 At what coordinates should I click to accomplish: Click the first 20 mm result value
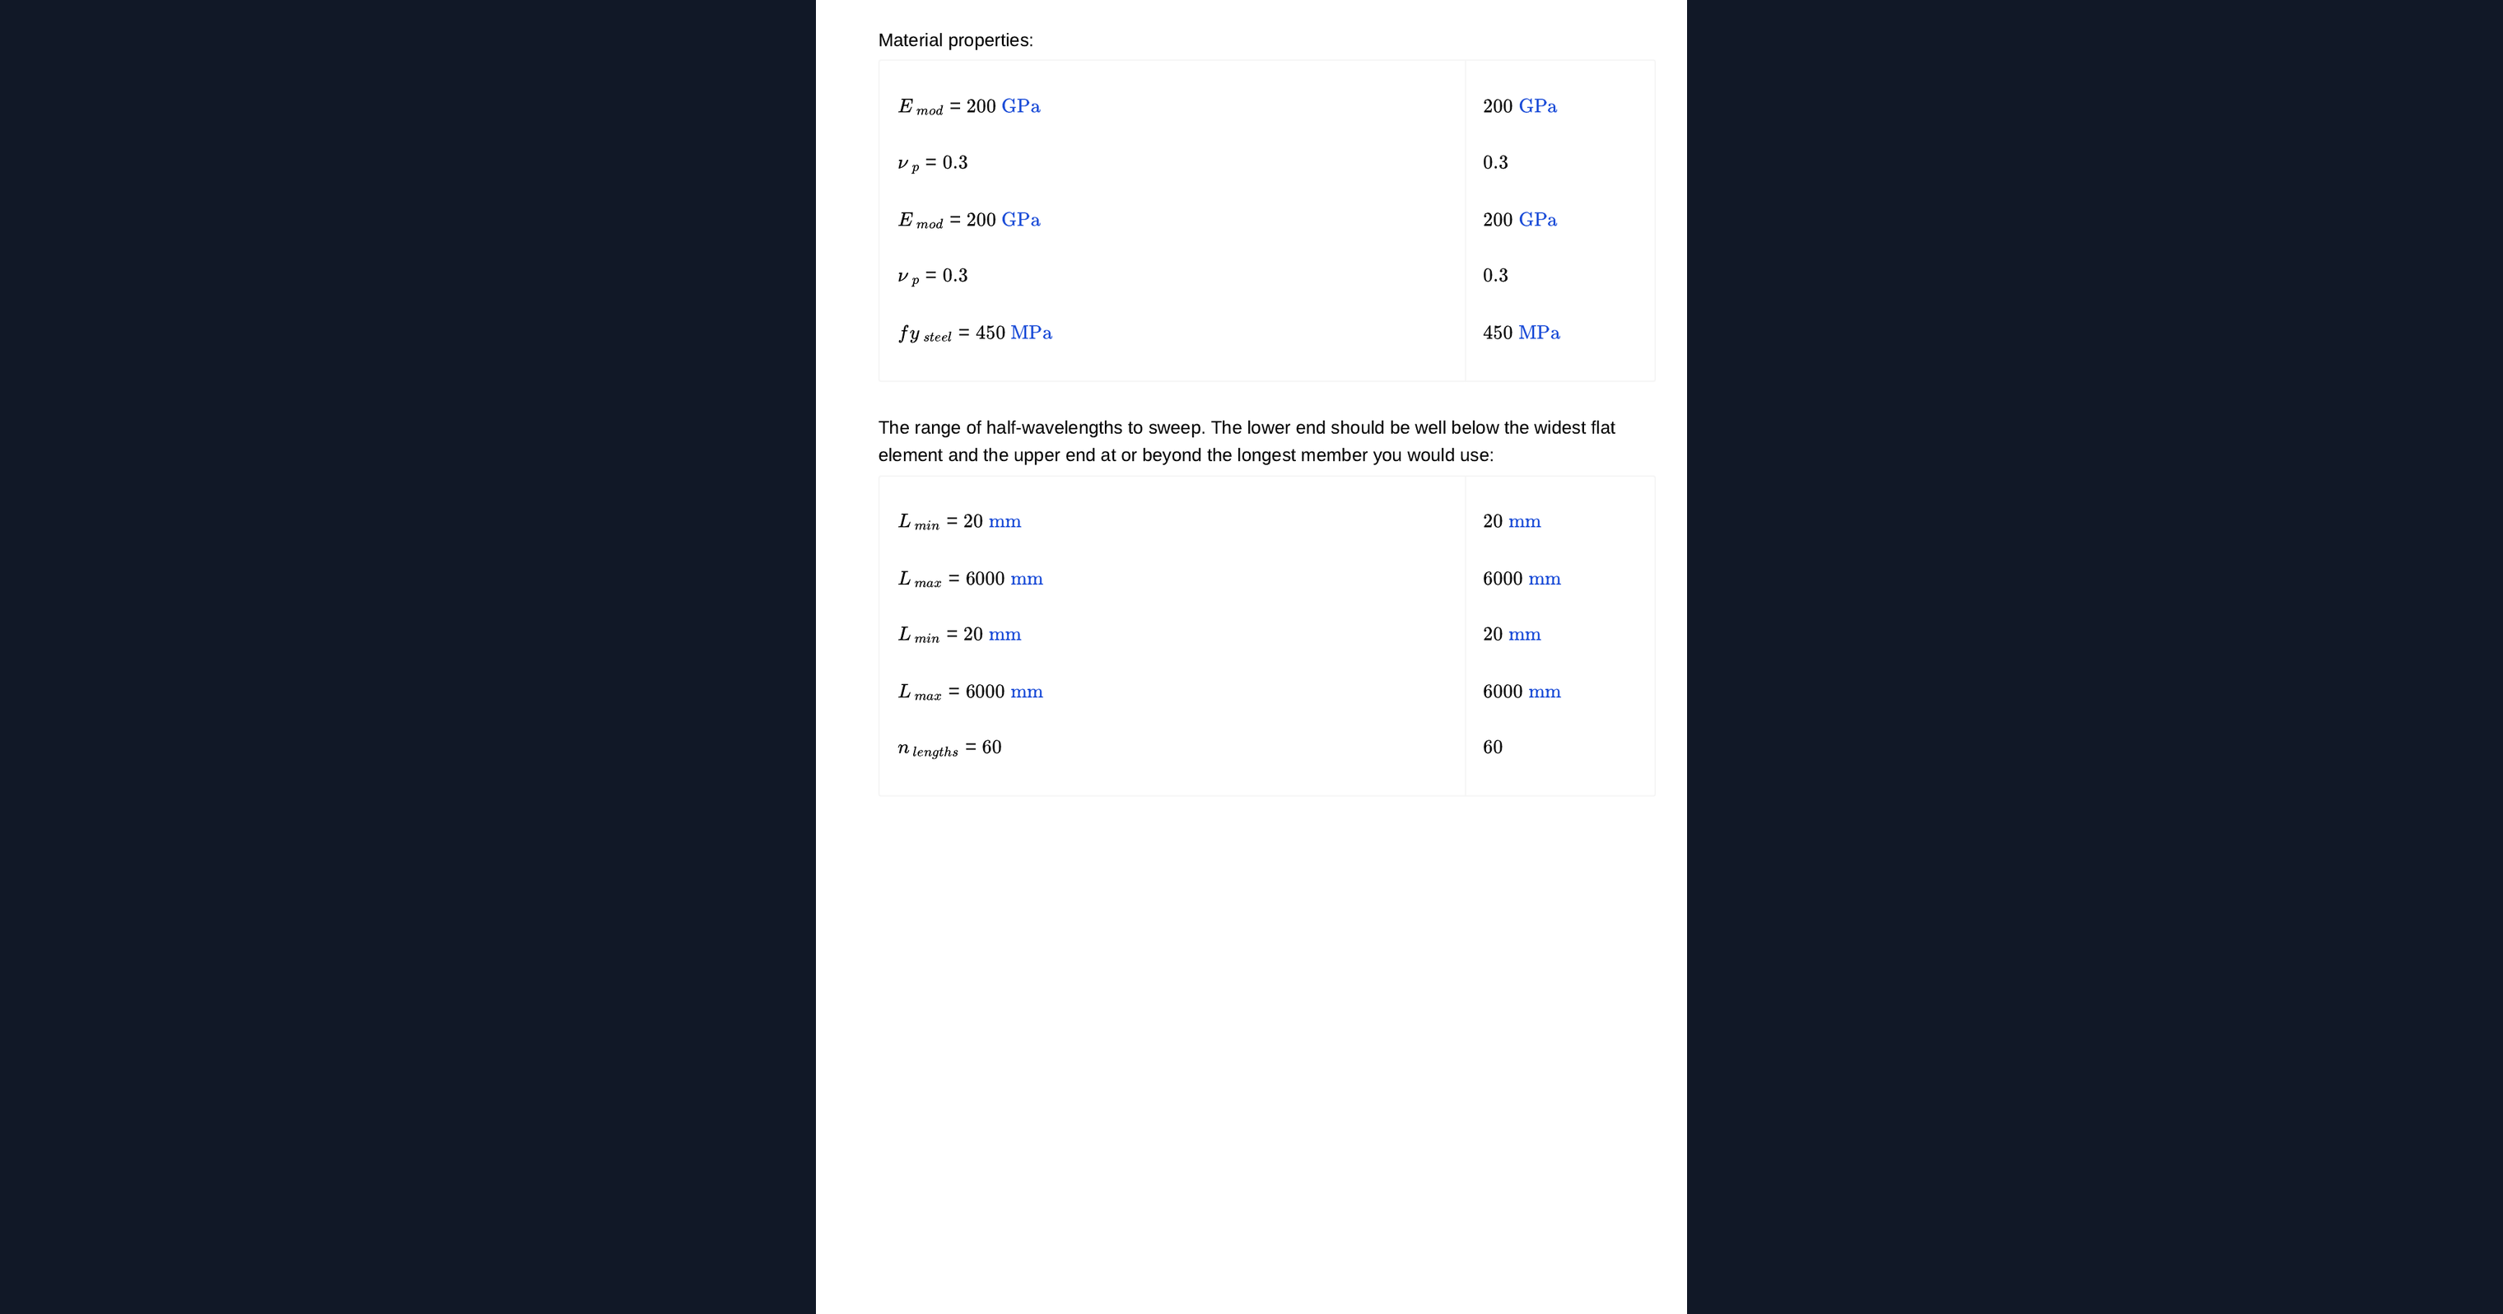1512,521
